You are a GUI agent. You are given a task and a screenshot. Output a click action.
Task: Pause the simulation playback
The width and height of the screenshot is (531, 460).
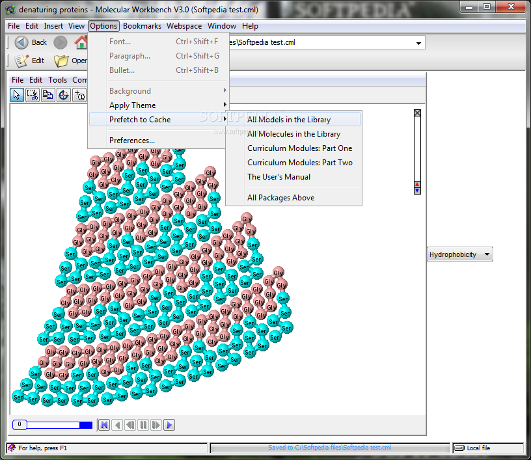click(143, 424)
